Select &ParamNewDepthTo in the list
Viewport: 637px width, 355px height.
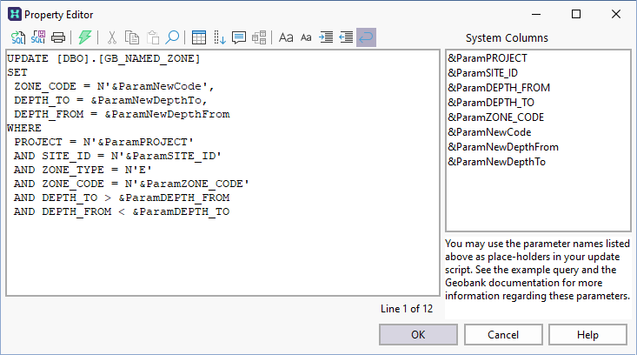pos(496,162)
